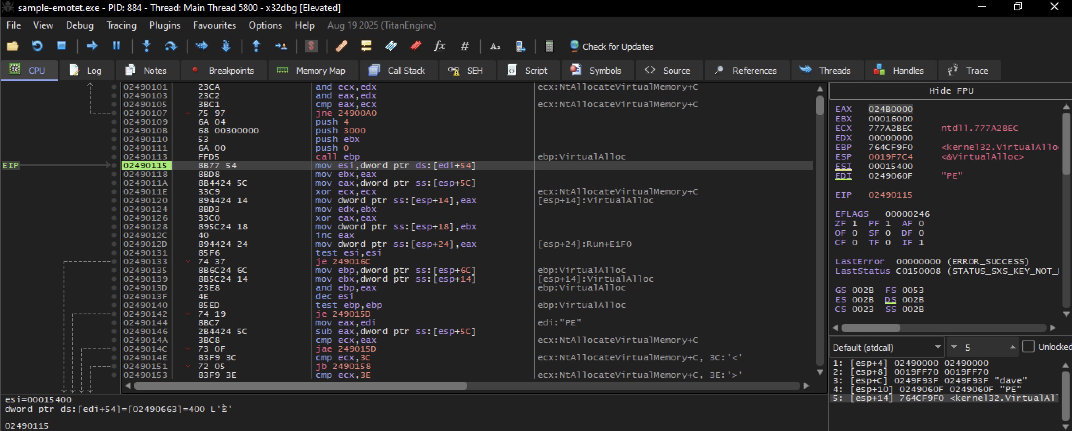Screen dimensions: 1072x431
Task: Click the disassembly horizontal scrollbar thumb
Action: click(300, 386)
